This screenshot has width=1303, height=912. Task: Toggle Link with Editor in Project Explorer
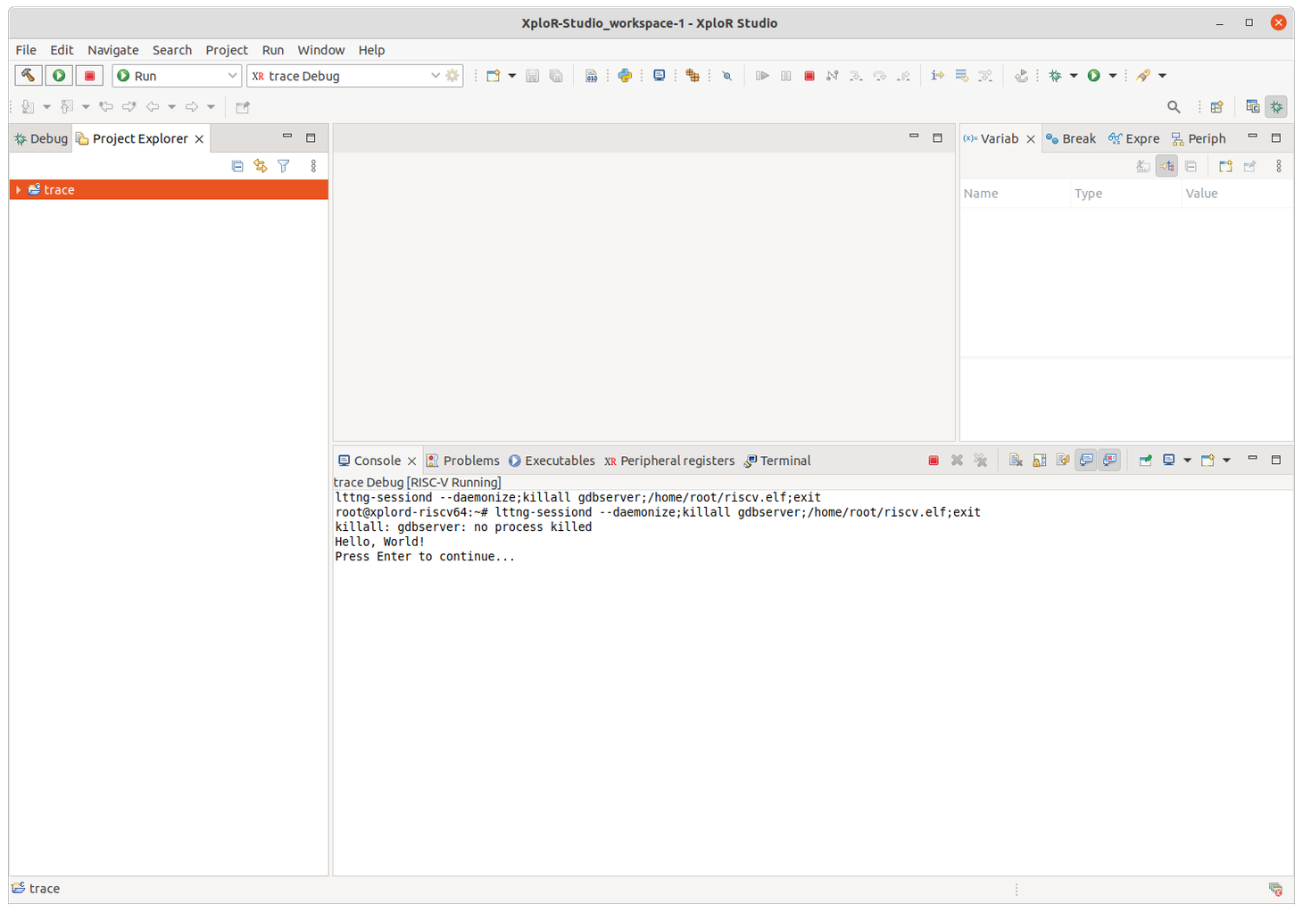(x=261, y=166)
